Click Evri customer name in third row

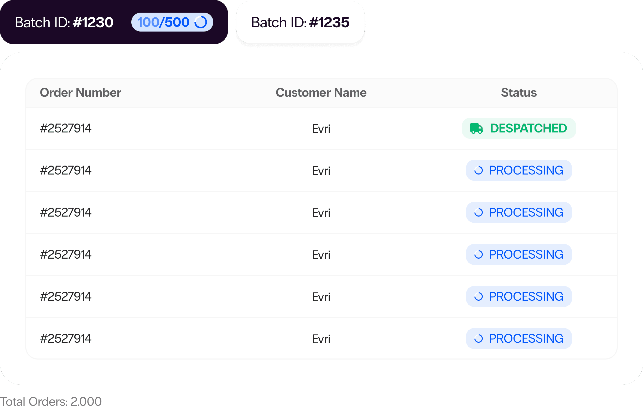pyautogui.click(x=321, y=213)
